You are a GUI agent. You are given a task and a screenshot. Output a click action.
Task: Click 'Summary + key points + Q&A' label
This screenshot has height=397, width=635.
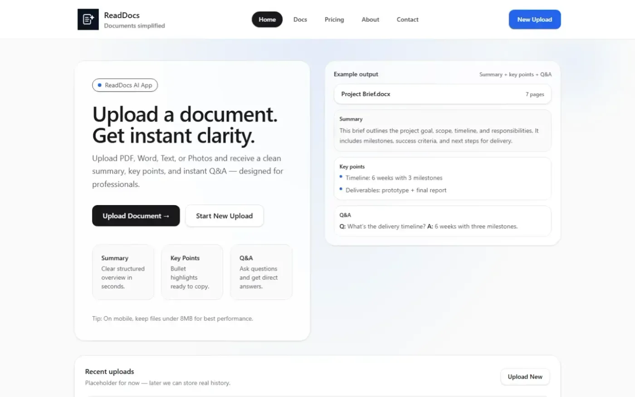[515, 74]
